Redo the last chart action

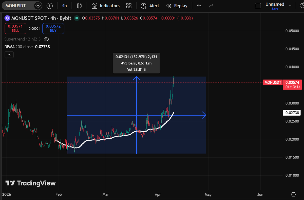[211, 6]
